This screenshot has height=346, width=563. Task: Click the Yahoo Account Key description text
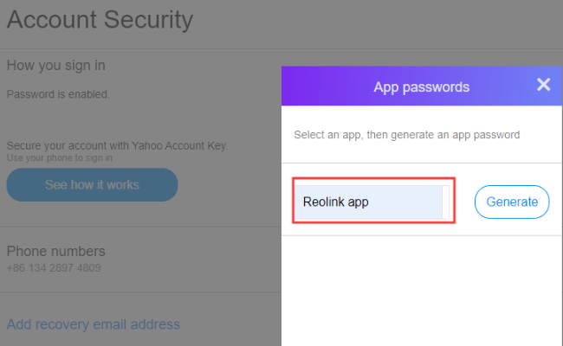coord(117,145)
